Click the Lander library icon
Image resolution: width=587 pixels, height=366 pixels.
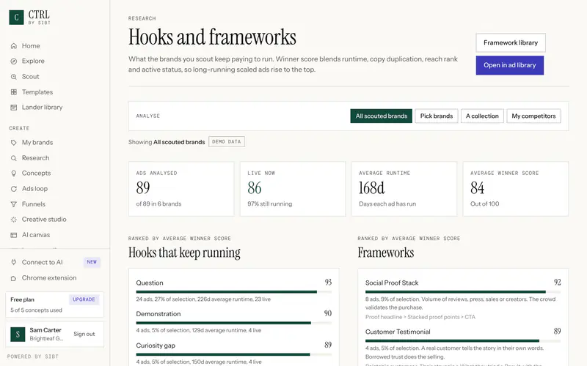pos(14,108)
